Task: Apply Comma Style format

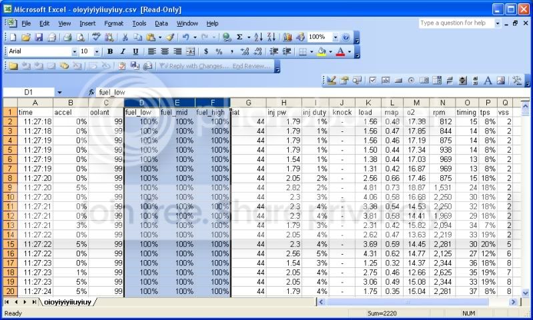Action: click(x=232, y=51)
